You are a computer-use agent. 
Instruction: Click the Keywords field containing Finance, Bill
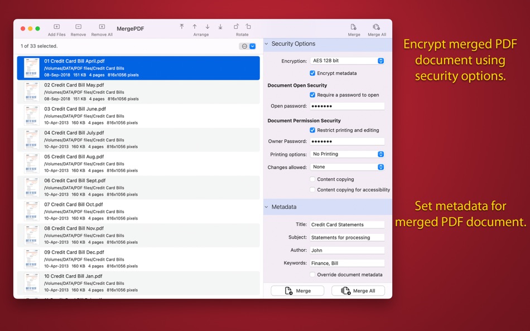click(x=347, y=263)
